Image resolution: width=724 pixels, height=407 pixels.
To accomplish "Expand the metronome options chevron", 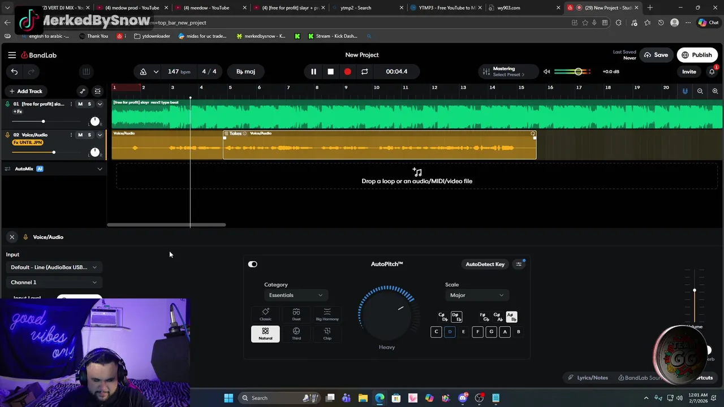I will (156, 72).
